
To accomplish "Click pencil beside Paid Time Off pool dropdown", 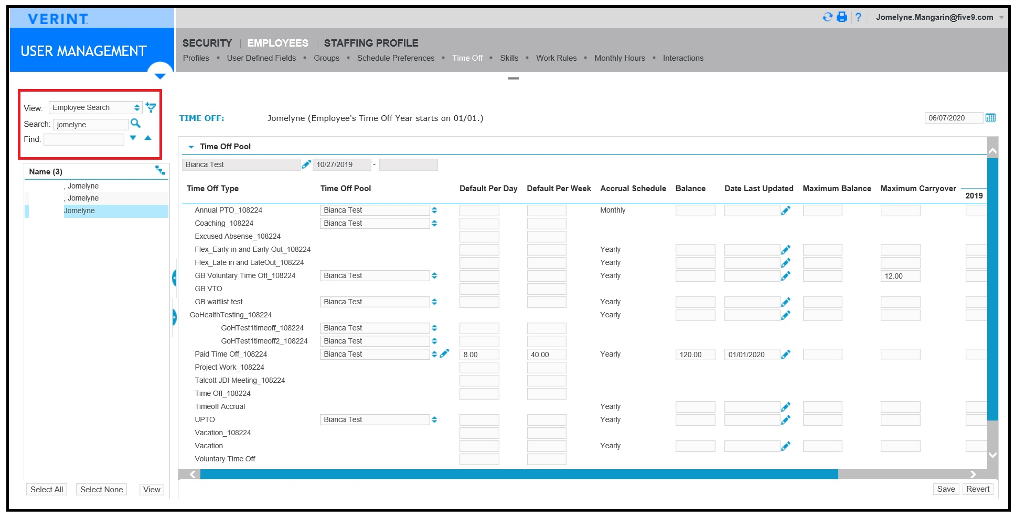I will (444, 353).
